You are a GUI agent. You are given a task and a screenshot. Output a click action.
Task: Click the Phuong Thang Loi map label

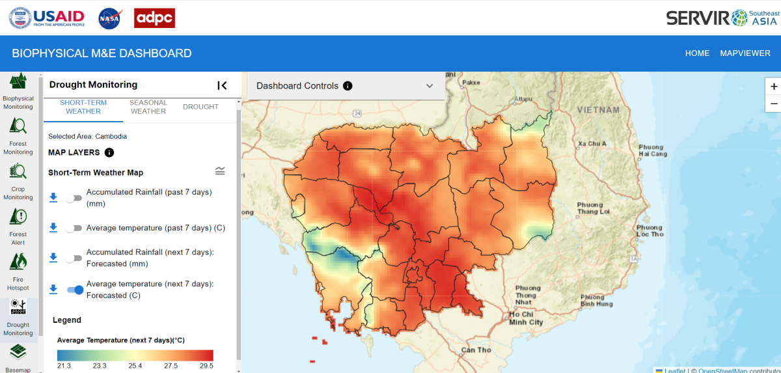click(x=594, y=208)
